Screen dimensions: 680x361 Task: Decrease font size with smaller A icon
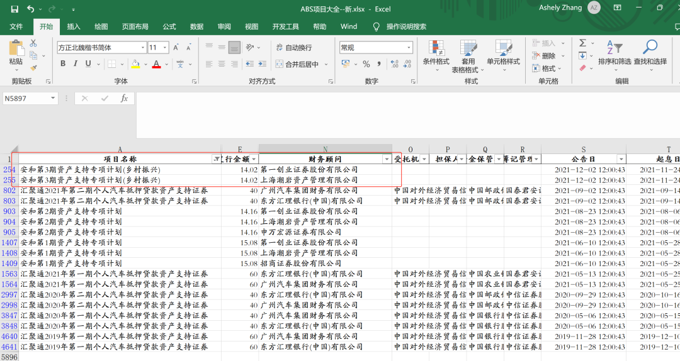[x=189, y=47]
